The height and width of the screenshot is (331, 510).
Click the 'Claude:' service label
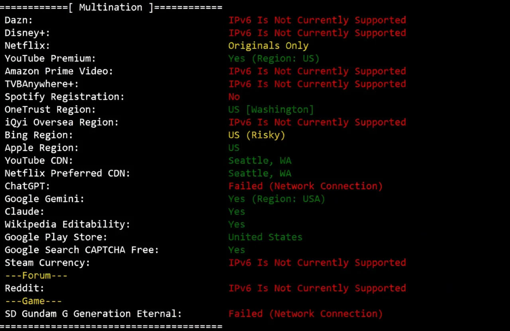(x=24, y=211)
